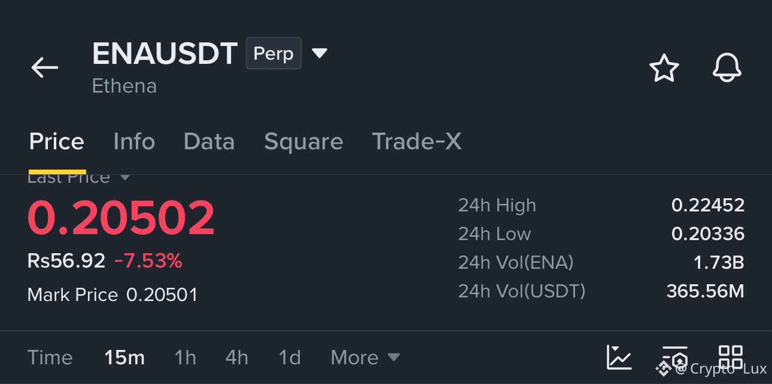Select the Time chart interval
Image resolution: width=772 pixels, height=384 pixels.
50,358
